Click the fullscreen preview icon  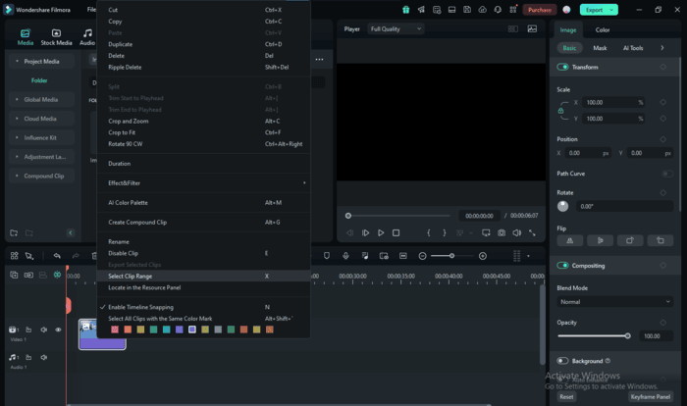[x=532, y=233]
